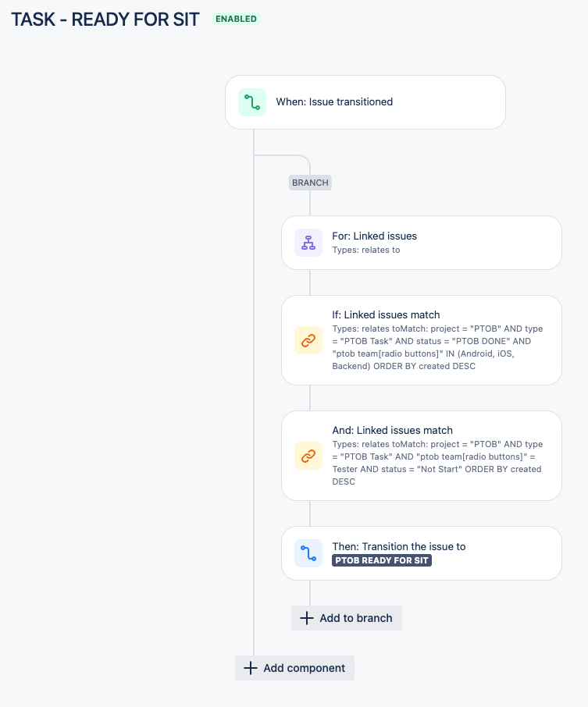
Task: Click the BRANCH label tag
Action: click(x=311, y=183)
